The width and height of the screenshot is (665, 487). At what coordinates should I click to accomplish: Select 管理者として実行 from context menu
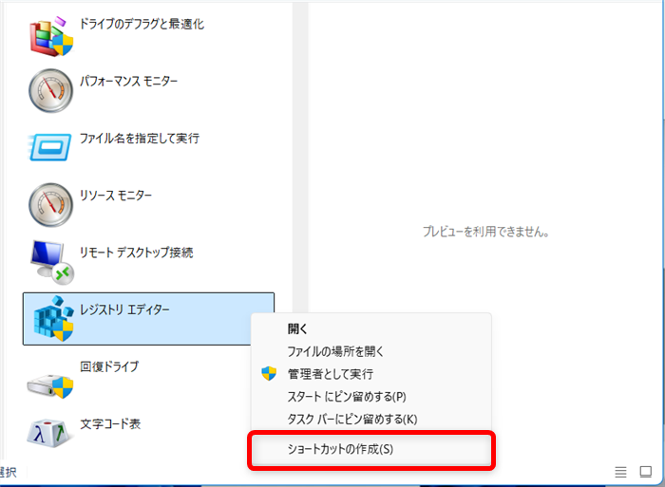pos(331,374)
